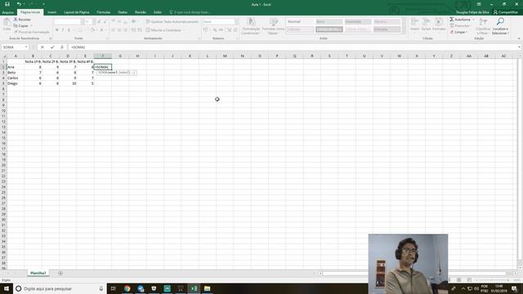
Task: Toggle underline formatting
Action: click(x=69, y=30)
